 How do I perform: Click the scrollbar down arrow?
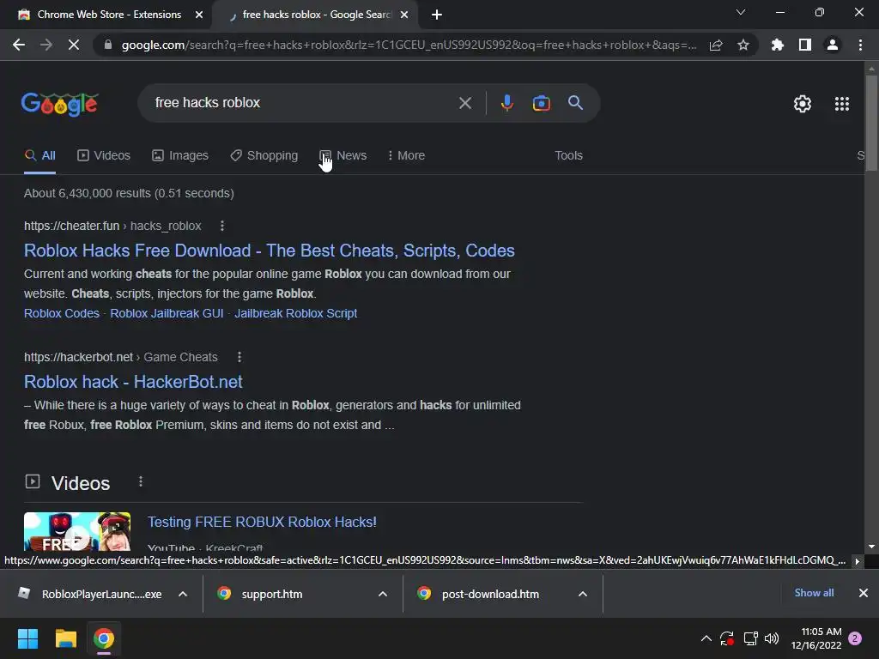871,546
